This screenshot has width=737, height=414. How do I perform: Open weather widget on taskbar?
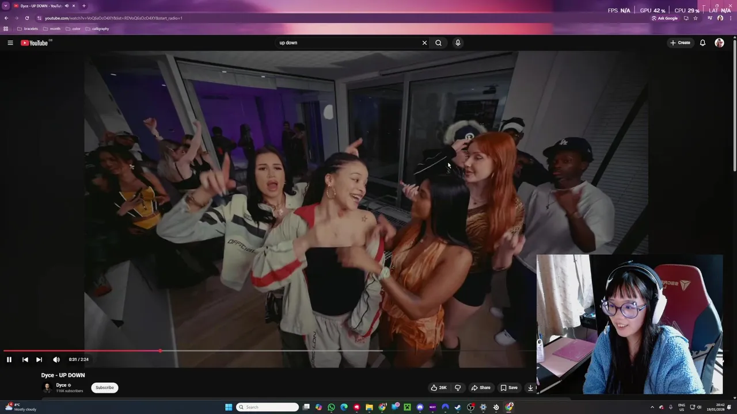(x=22, y=407)
